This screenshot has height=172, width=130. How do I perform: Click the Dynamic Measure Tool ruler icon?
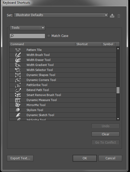tap(18, 100)
